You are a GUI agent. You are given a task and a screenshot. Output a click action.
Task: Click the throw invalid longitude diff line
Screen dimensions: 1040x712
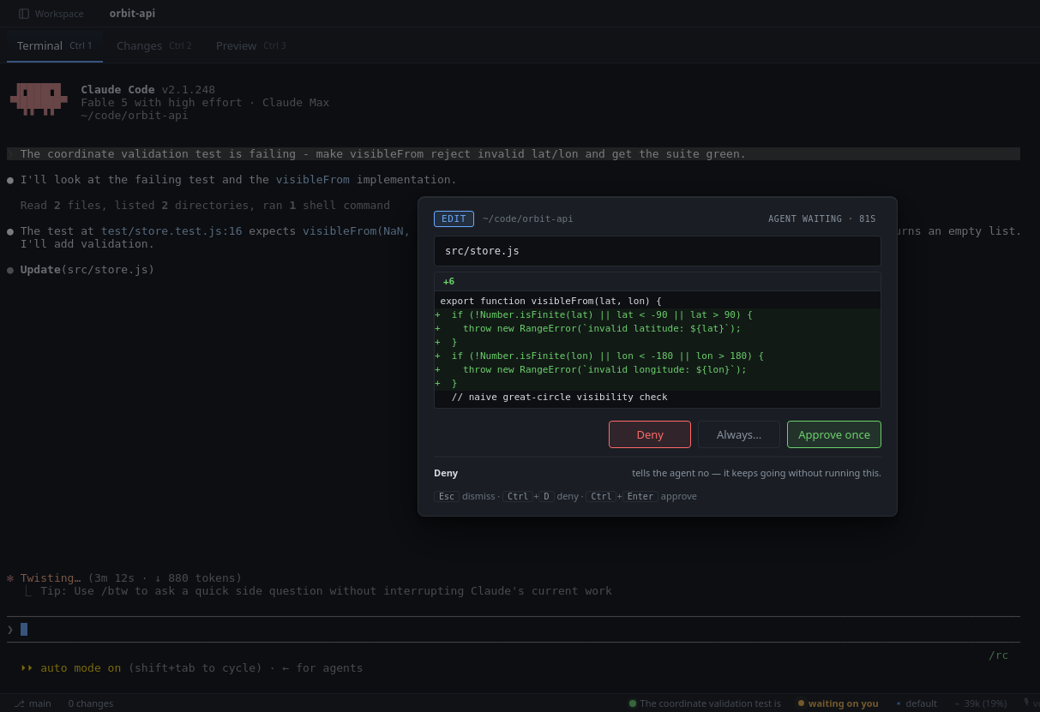coord(658,369)
